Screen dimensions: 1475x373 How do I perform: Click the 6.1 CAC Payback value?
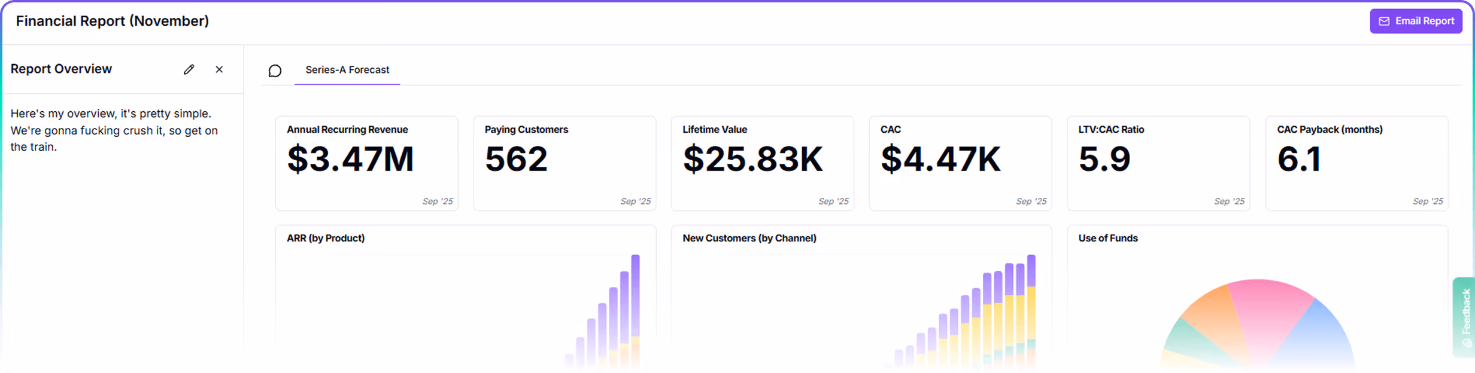coord(1298,159)
